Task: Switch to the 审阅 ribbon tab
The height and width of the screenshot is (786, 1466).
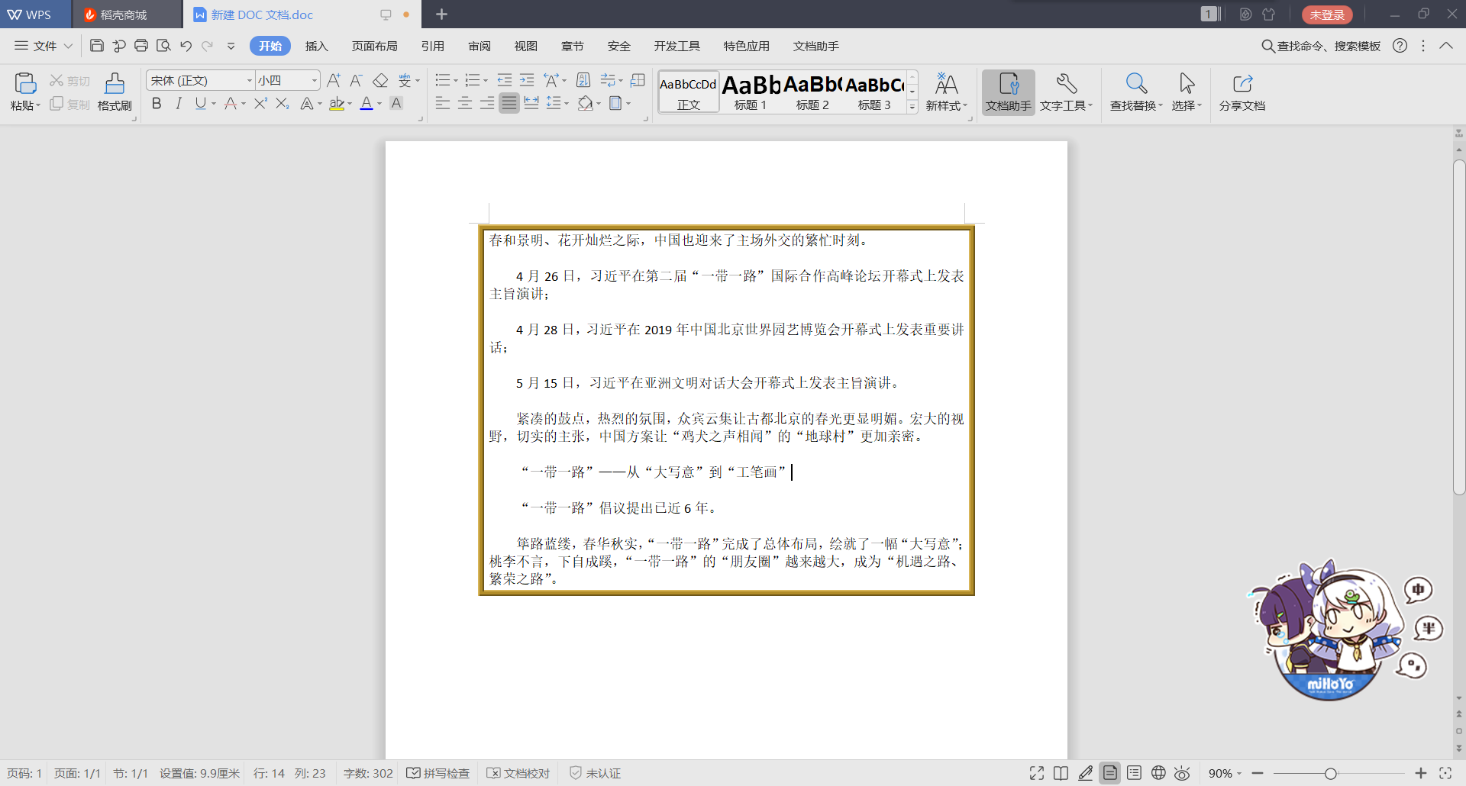Action: coord(480,46)
